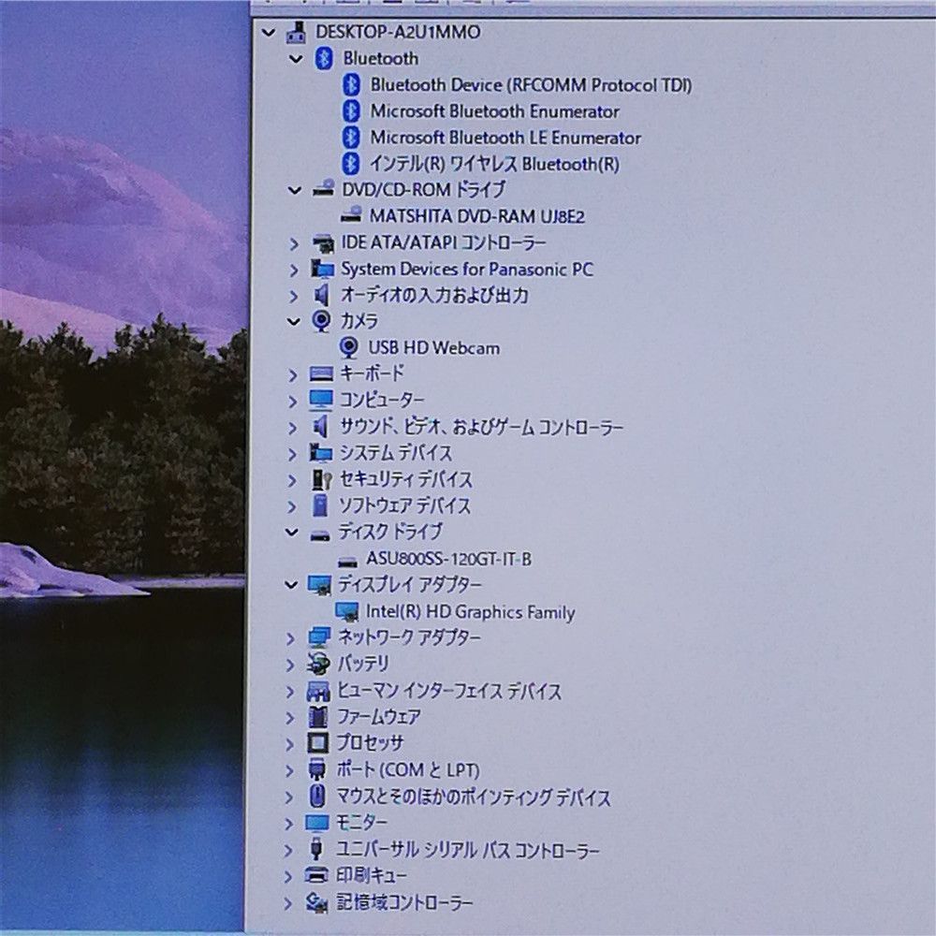Select Microsoft Bluetooth LE Enumerator
Screen dimensions: 936x936
tap(505, 138)
